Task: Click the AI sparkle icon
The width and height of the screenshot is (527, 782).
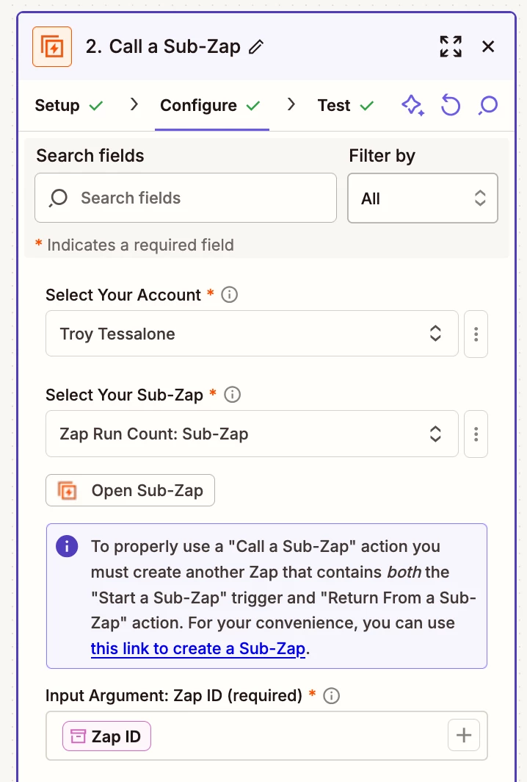Action: (412, 106)
